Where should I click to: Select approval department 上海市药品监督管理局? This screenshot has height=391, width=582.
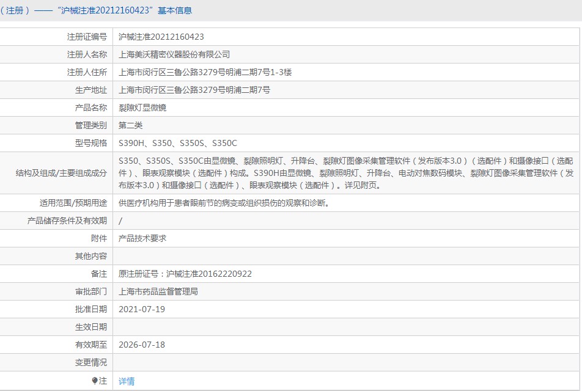(x=158, y=291)
